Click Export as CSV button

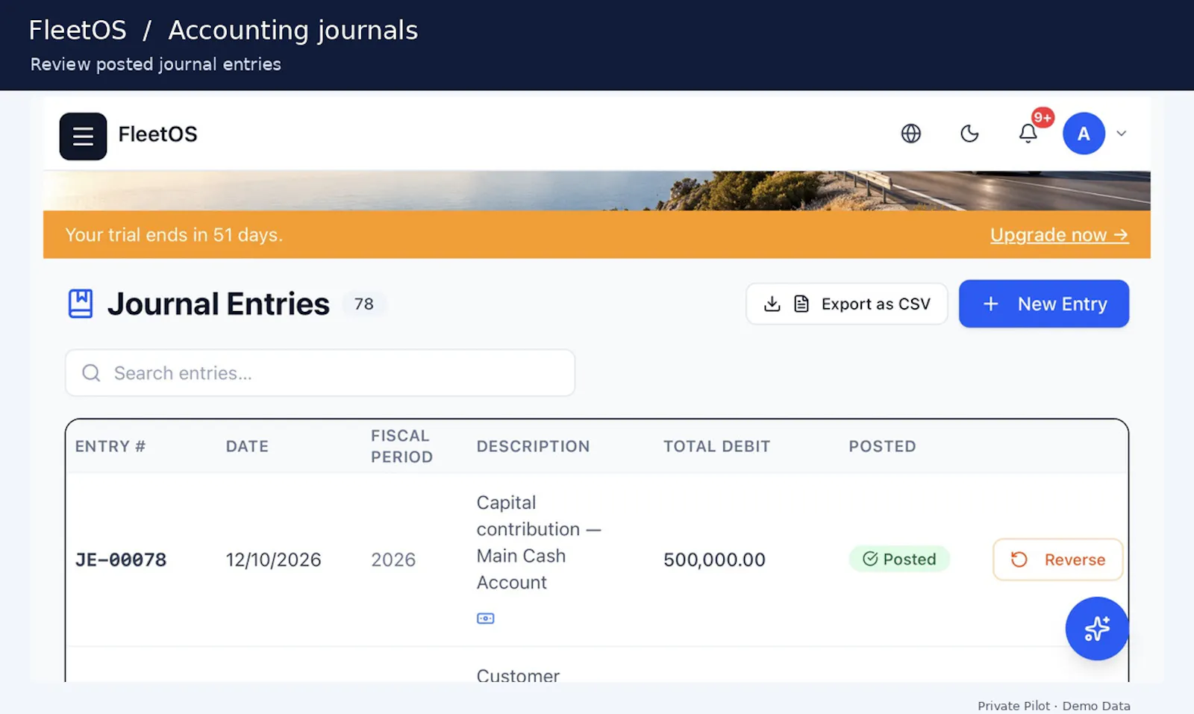click(846, 304)
